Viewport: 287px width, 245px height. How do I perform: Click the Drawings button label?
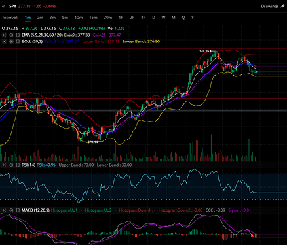click(x=270, y=6)
